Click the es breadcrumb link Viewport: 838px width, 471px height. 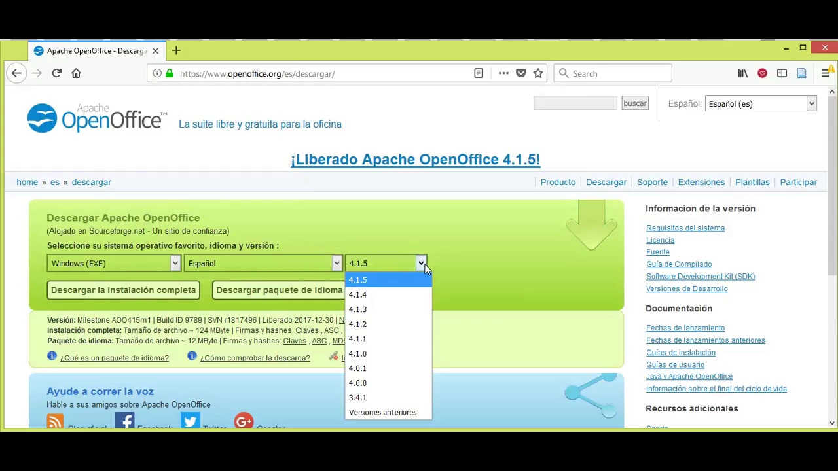pyautogui.click(x=55, y=182)
